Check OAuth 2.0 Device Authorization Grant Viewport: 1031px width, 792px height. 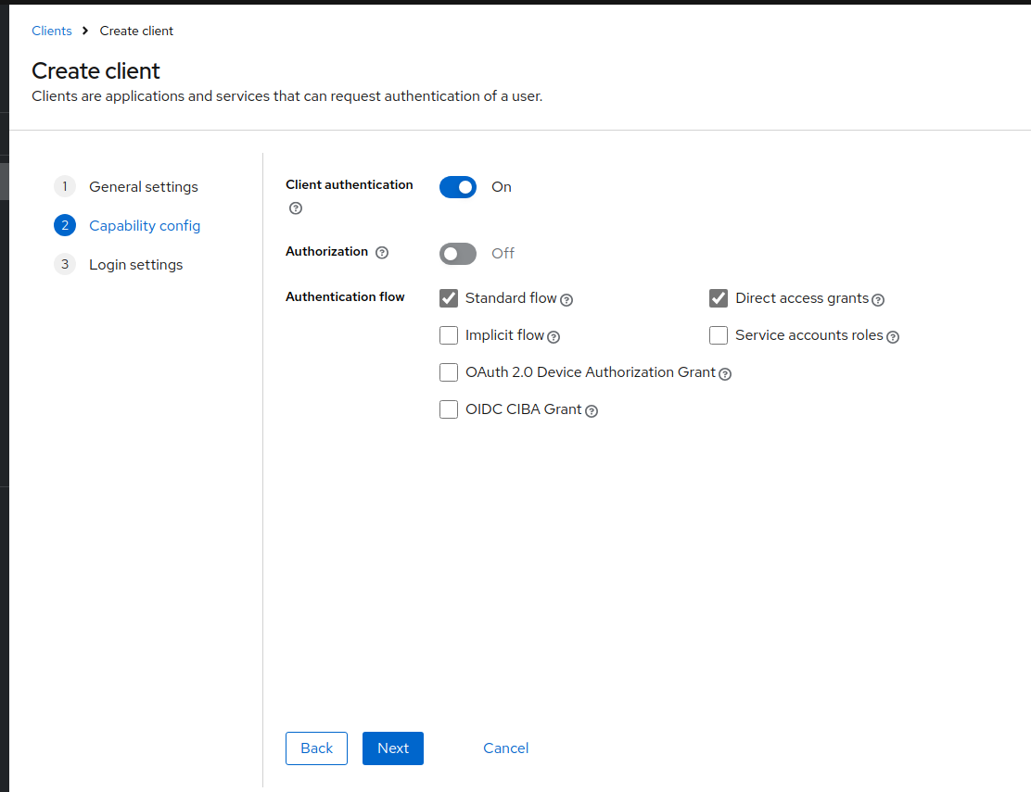pyautogui.click(x=449, y=372)
